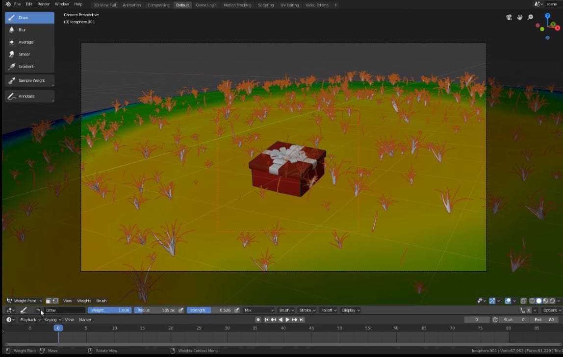Image resolution: width=563 pixels, height=357 pixels.
Task: Toggle radius pressure sensitivity
Action: click(181, 310)
